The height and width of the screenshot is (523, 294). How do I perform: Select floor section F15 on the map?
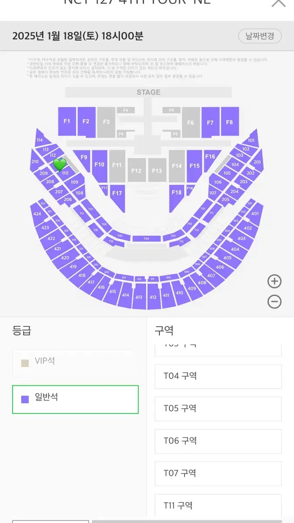pos(194,166)
